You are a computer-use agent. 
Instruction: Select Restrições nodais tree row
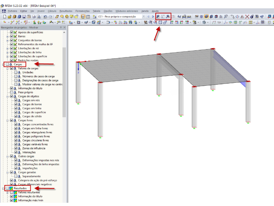pyautogui.click(x=28, y=60)
